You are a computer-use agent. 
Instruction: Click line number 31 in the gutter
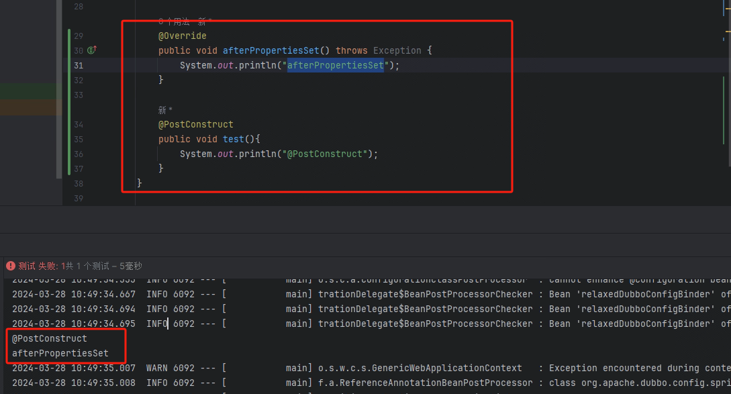(79, 65)
